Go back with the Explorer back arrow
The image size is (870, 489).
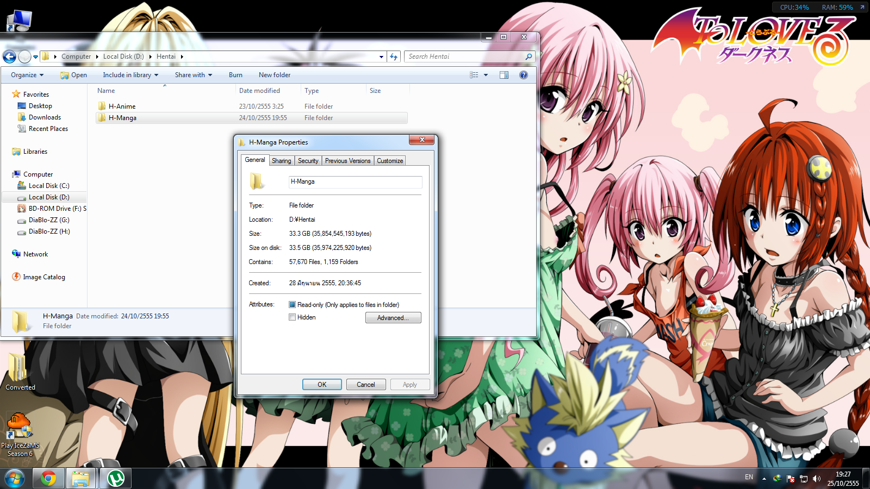pos(9,57)
